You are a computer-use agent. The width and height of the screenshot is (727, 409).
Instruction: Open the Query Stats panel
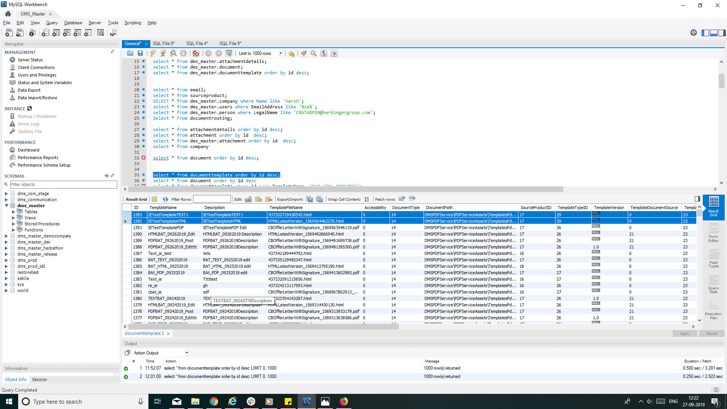[x=714, y=284]
